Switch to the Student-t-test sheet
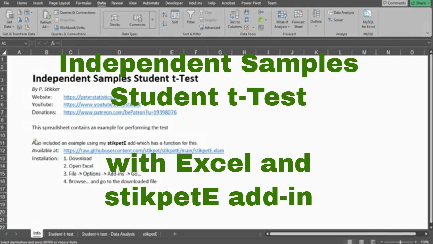433x244 pixels. [61, 234]
